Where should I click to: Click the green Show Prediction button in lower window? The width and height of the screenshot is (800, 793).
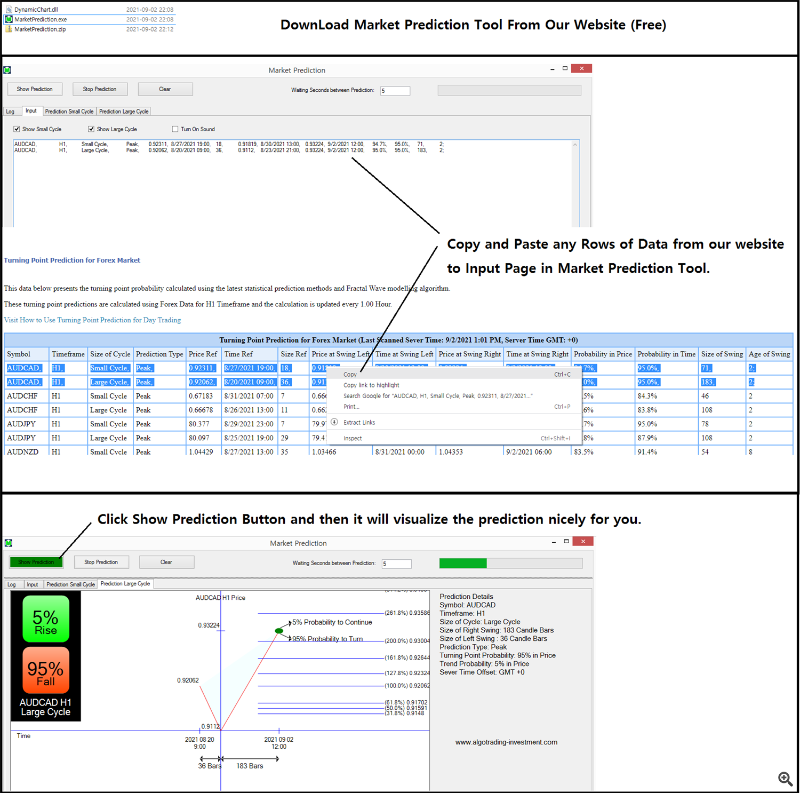pyautogui.click(x=36, y=562)
